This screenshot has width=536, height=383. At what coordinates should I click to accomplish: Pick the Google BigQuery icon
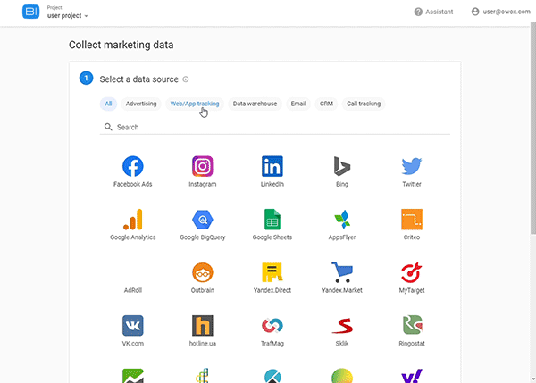pos(203,220)
